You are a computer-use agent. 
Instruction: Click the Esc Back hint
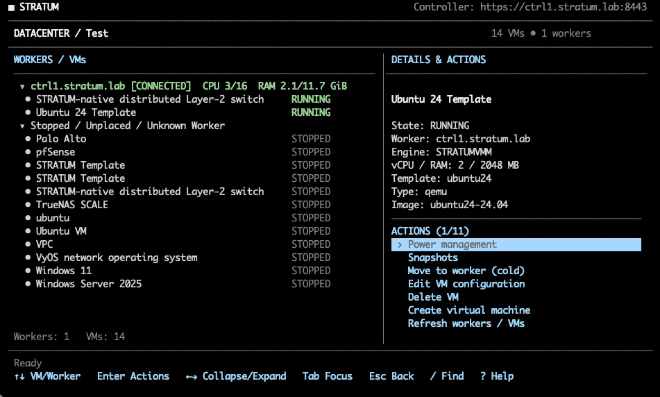pyautogui.click(x=391, y=376)
